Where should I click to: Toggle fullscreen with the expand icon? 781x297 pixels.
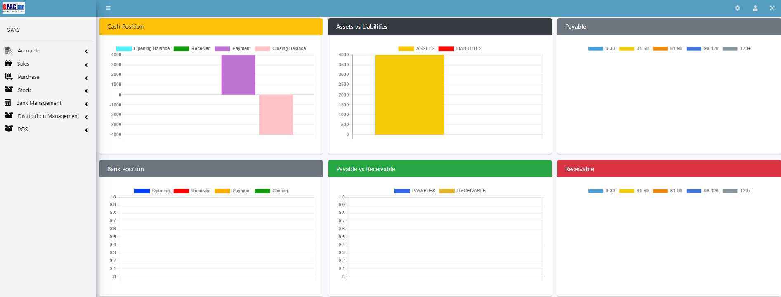pos(772,8)
